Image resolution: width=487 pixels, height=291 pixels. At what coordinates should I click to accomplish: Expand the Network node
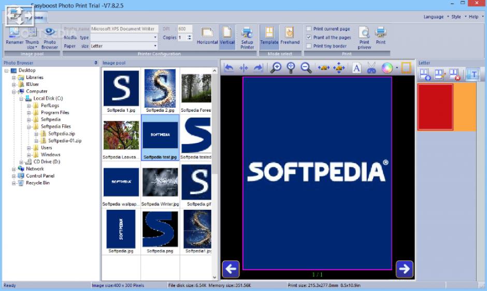coord(13,169)
